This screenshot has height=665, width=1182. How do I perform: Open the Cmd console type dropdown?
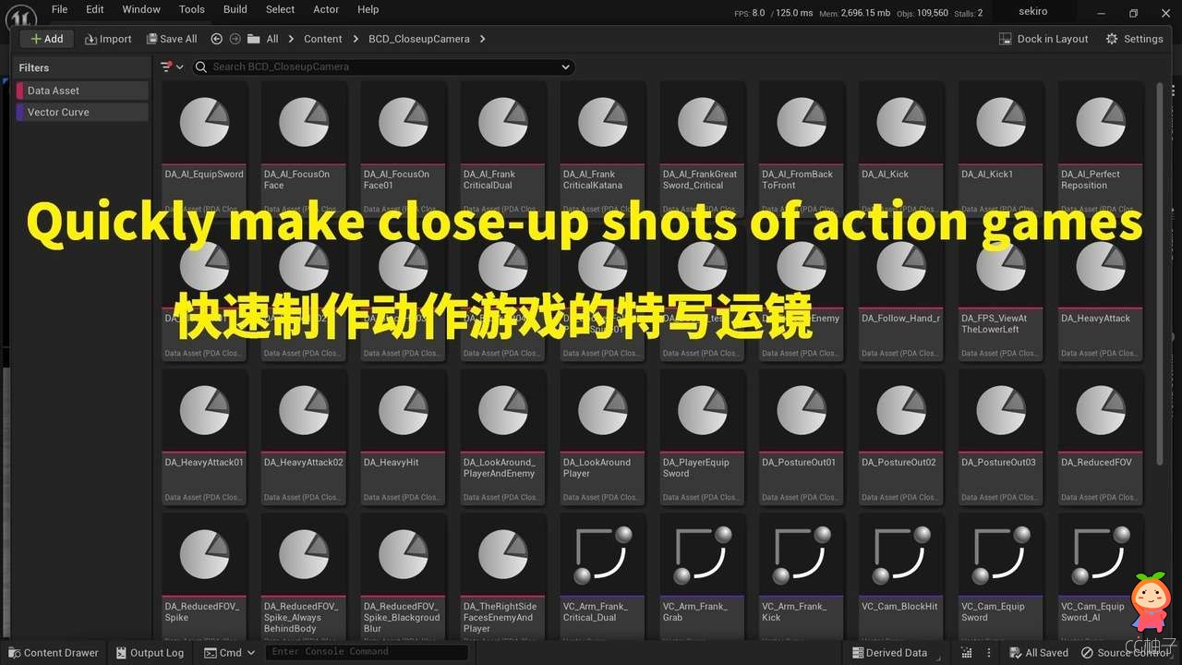[x=231, y=653]
